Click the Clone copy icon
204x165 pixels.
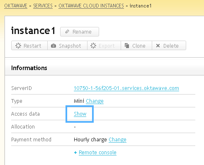pos(127,46)
